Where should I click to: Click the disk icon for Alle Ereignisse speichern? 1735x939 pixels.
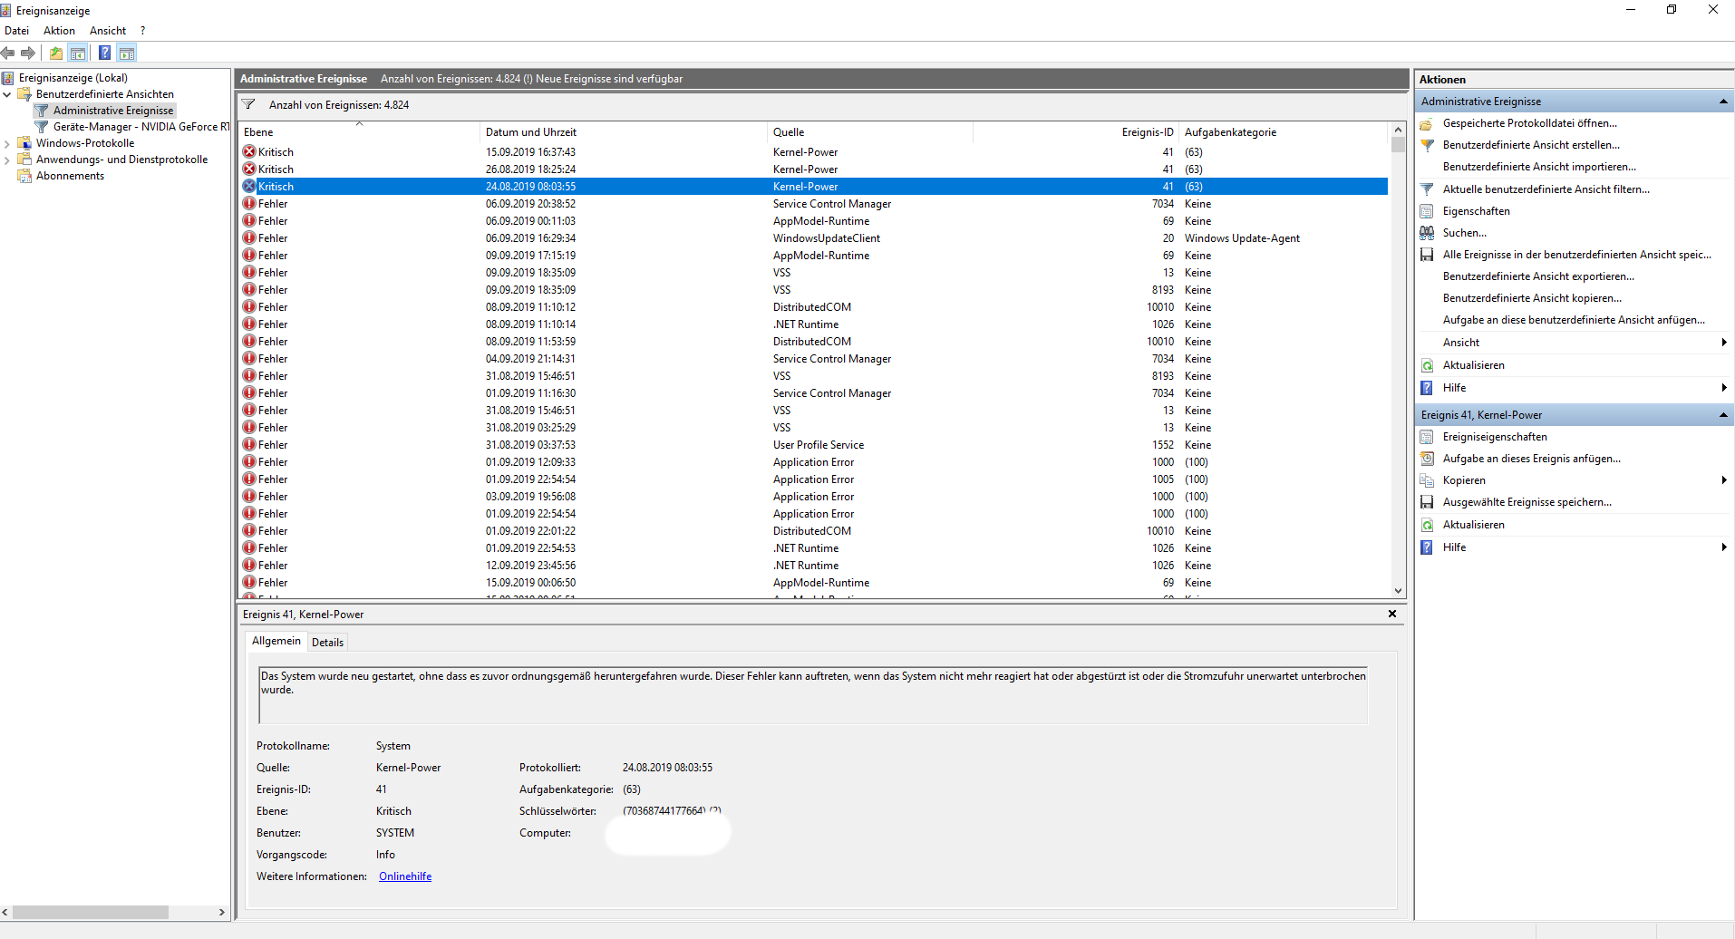[1427, 255]
